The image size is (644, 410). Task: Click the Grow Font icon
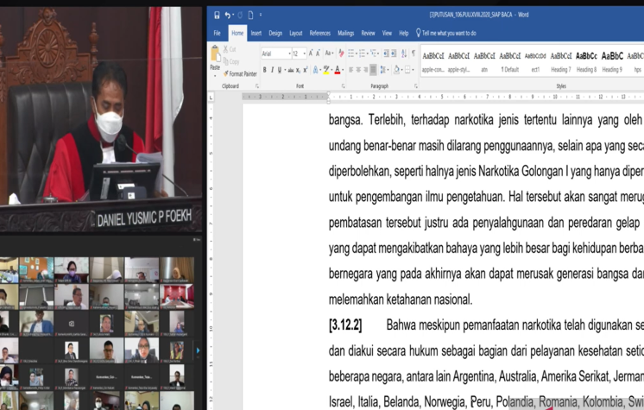(311, 54)
